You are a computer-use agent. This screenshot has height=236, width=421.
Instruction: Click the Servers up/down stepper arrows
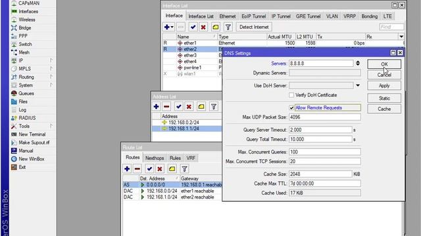point(358,64)
